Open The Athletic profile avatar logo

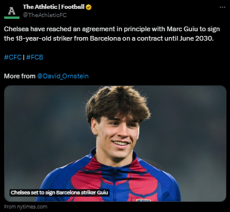click(x=12, y=11)
